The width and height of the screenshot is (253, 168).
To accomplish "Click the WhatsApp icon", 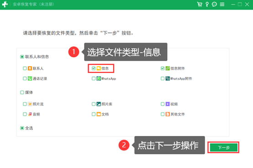I will point(99,79).
